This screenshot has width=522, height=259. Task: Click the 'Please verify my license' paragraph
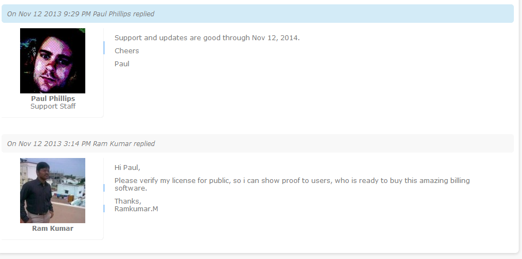(292, 184)
